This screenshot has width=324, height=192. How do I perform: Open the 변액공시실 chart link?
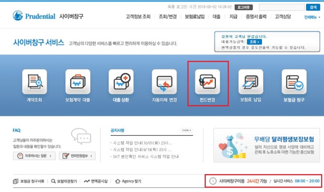point(95,181)
